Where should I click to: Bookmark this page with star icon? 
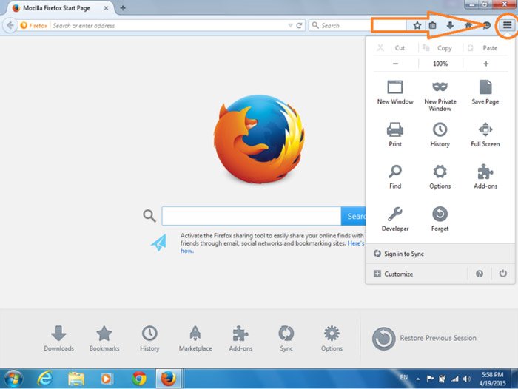pyautogui.click(x=417, y=25)
